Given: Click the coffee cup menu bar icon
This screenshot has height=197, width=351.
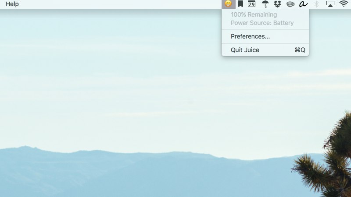Looking at the screenshot, I should [x=290, y=4].
